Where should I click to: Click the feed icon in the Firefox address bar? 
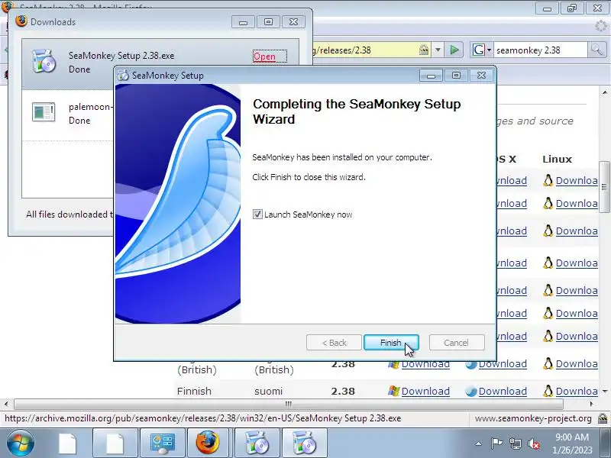point(424,50)
